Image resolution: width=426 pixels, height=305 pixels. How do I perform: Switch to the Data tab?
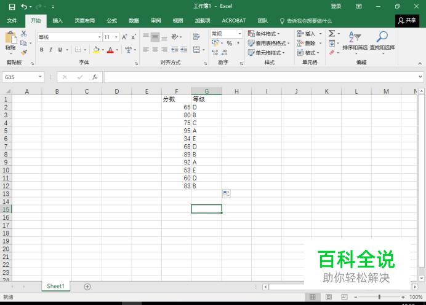pyautogui.click(x=134, y=21)
